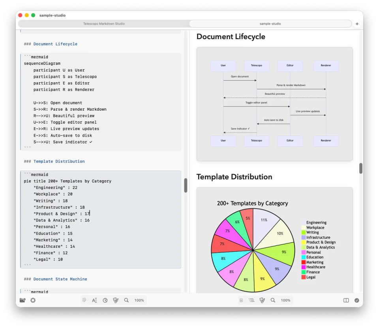Click the '### Document State Machine' heading in editor
The height and width of the screenshot is (328, 379).
click(x=55, y=279)
